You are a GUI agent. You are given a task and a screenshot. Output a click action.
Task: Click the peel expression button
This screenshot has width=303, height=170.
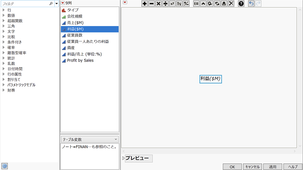[210, 4]
